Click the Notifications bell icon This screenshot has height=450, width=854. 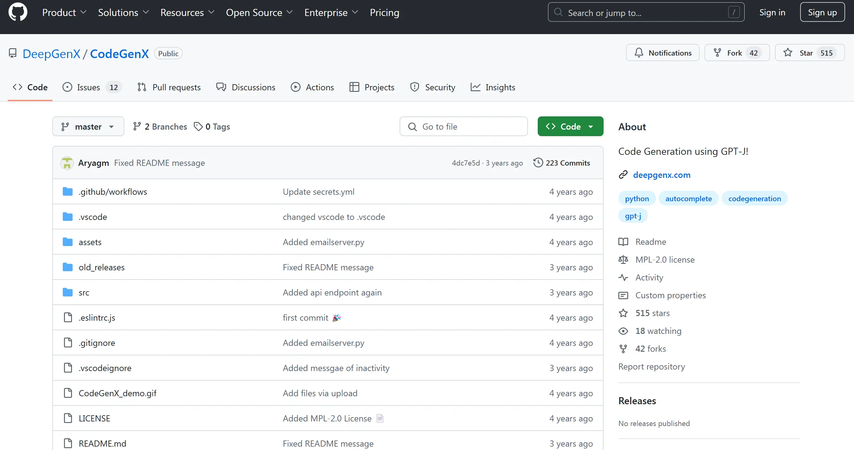tap(639, 53)
